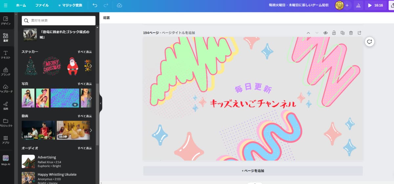This screenshot has width=394, height=184.
Task: Select the first woman portrait photo
Action: coord(28,98)
